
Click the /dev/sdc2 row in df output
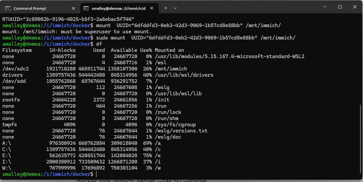94,69
